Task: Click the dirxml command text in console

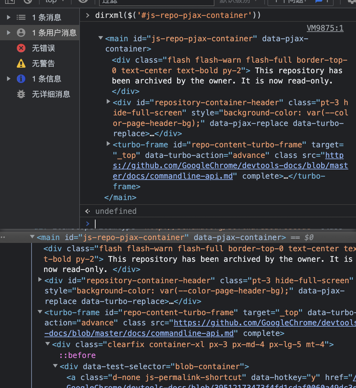Action: pos(178,15)
